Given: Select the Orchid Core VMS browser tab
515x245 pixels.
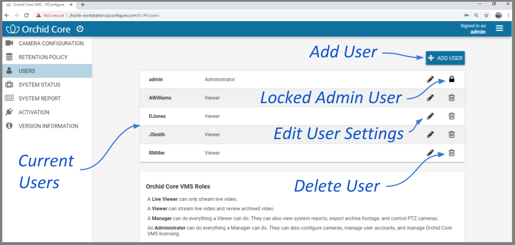Looking at the screenshot, I should [40, 5].
